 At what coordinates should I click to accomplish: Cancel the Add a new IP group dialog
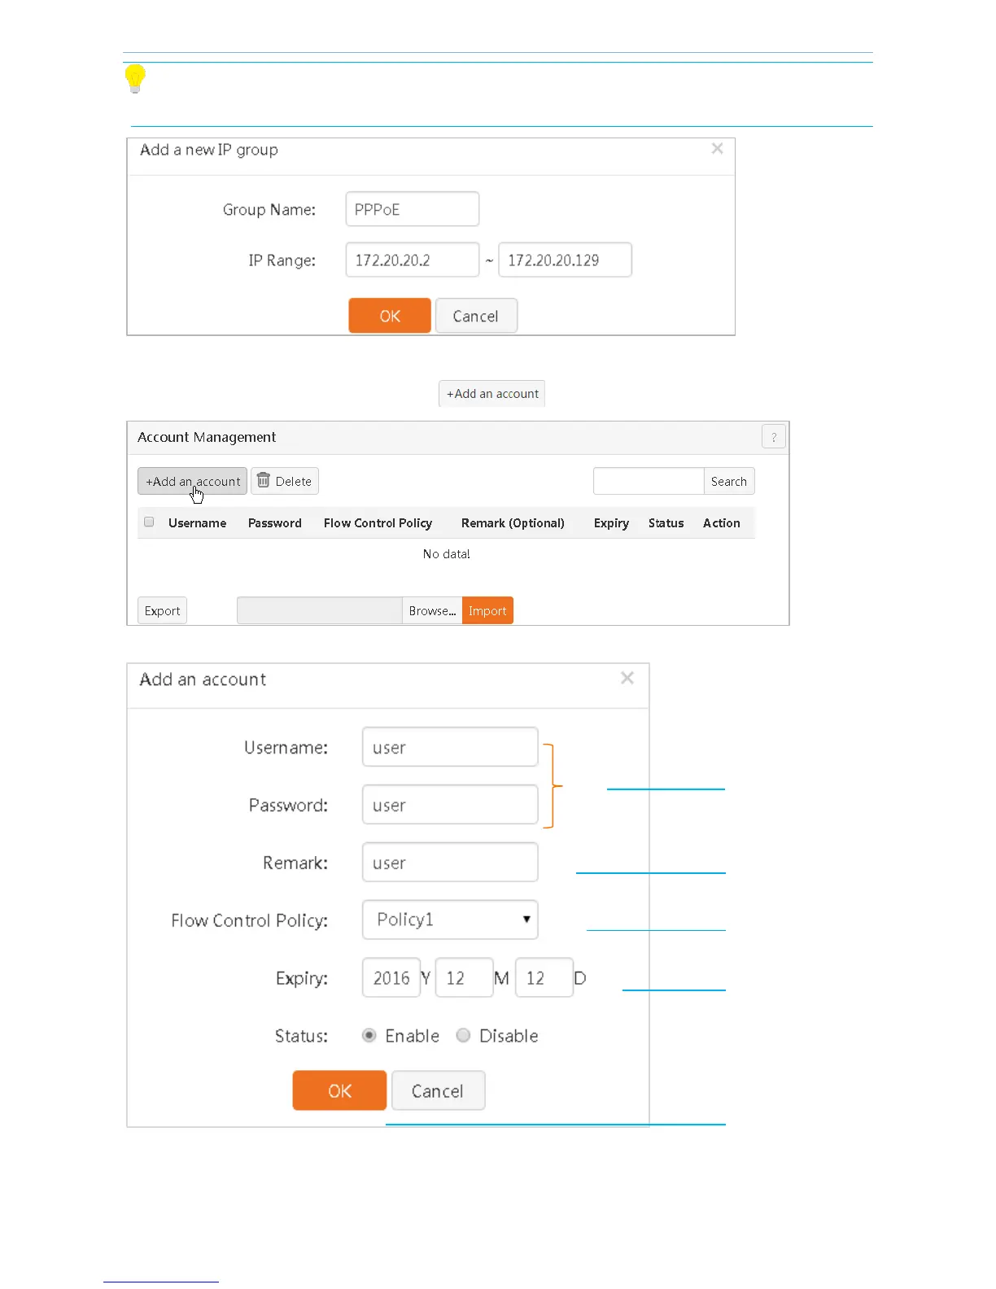476,317
